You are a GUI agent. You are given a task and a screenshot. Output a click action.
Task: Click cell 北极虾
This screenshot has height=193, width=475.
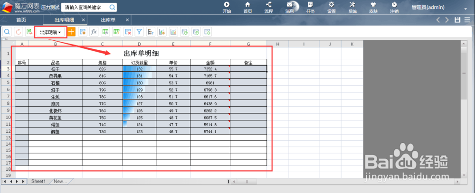tap(56, 110)
